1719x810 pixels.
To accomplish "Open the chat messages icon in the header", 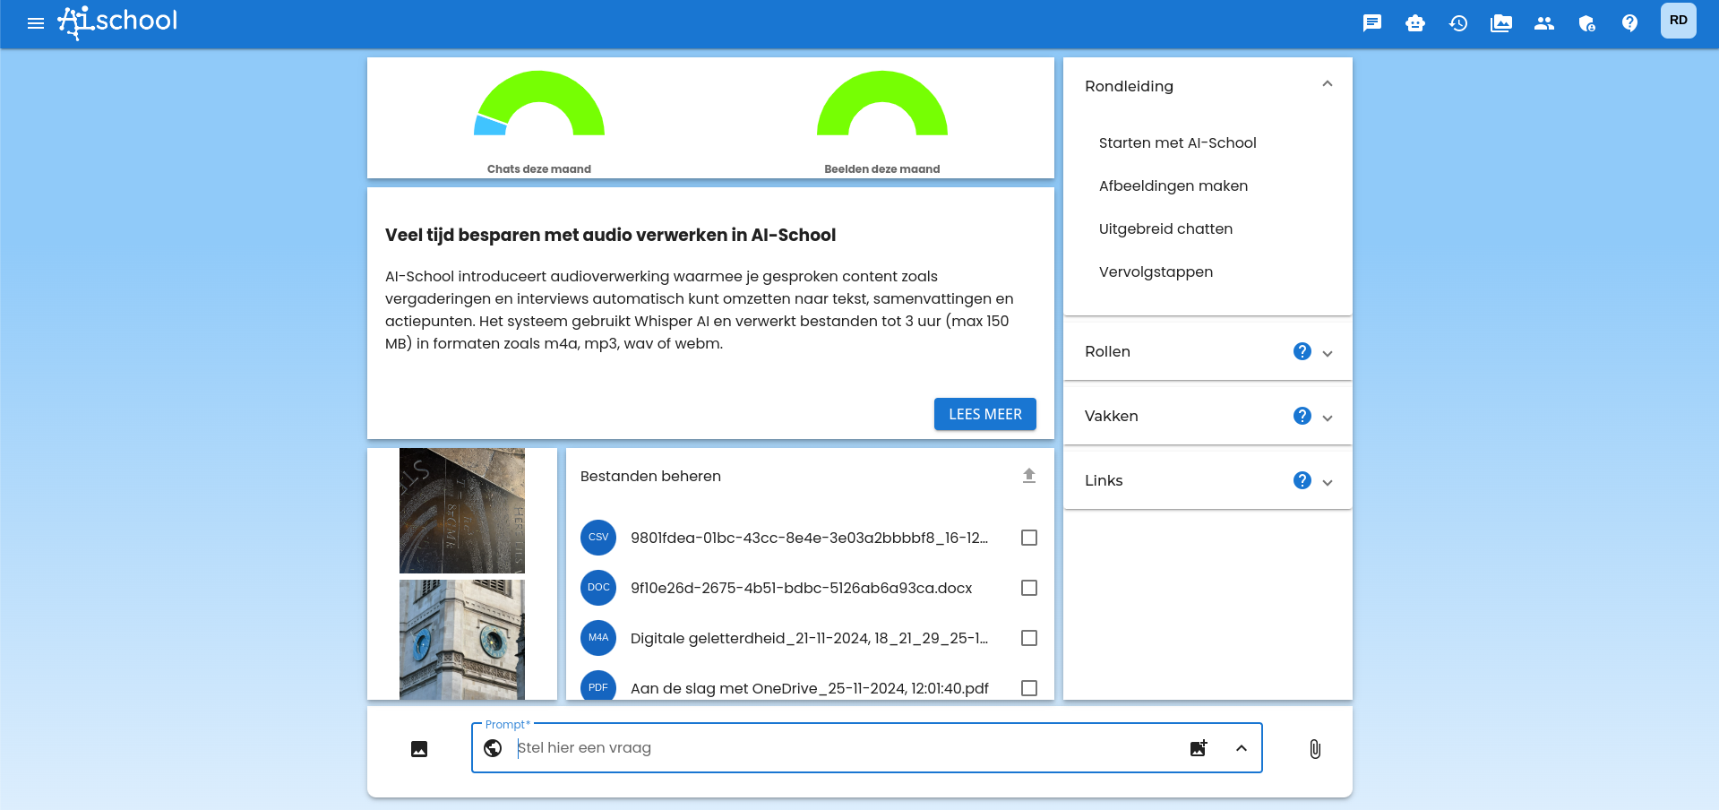I will click(x=1372, y=23).
